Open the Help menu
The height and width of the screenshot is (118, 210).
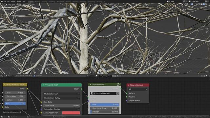pos(24,1)
